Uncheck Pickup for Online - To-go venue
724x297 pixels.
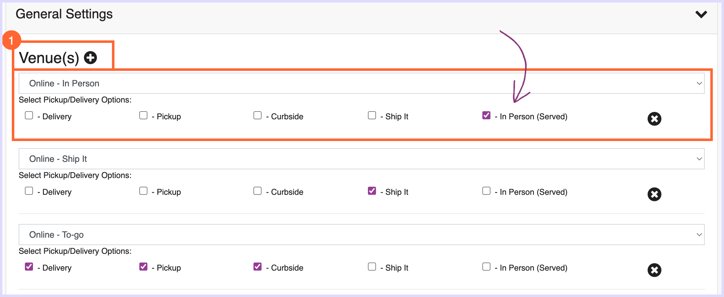(143, 267)
